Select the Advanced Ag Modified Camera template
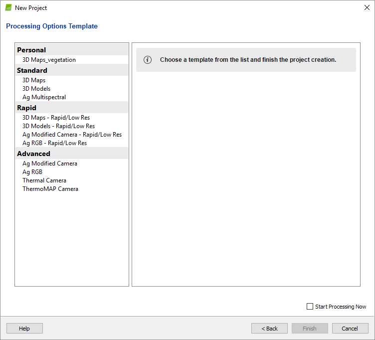The height and width of the screenshot is (340, 375). pos(50,164)
